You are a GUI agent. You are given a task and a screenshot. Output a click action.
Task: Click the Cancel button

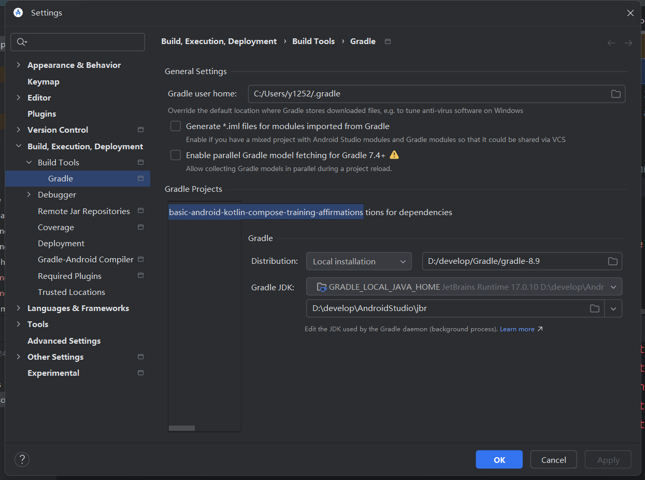554,460
